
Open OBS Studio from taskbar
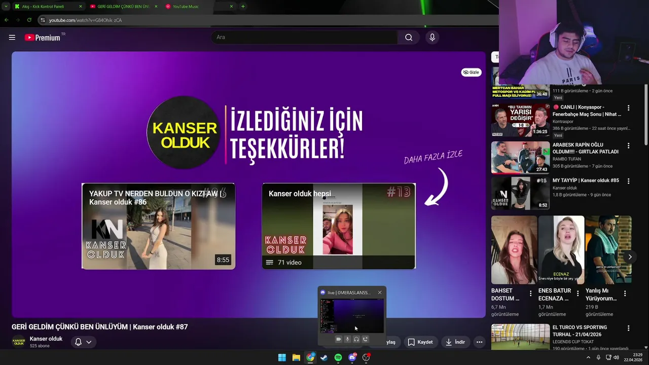pyautogui.click(x=366, y=357)
